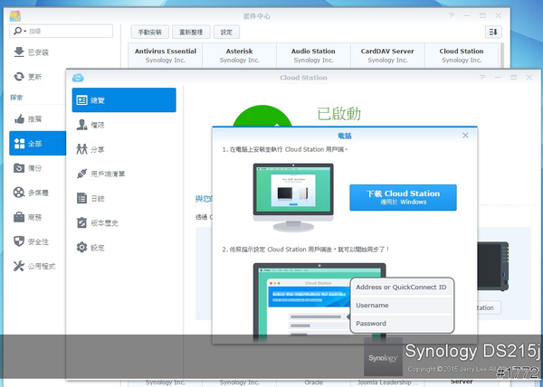The height and width of the screenshot is (387, 543).
Task: Click 設定 button in Package Center toolbar
Action: pyautogui.click(x=226, y=32)
